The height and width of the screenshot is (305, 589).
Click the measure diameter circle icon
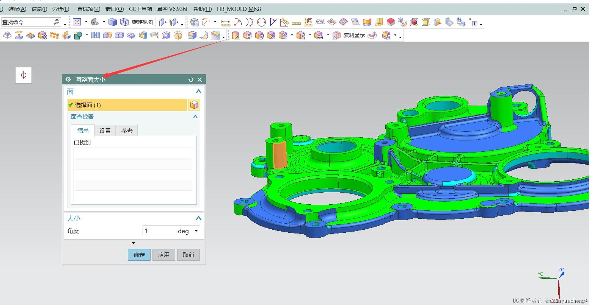(261, 22)
